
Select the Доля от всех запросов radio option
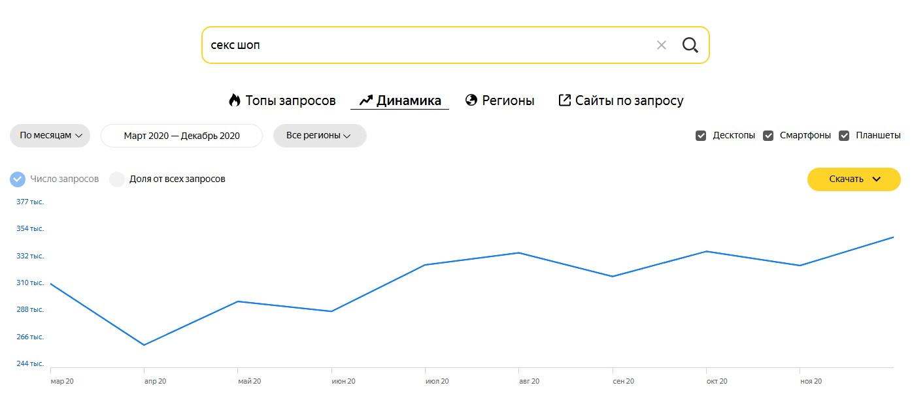coord(117,179)
